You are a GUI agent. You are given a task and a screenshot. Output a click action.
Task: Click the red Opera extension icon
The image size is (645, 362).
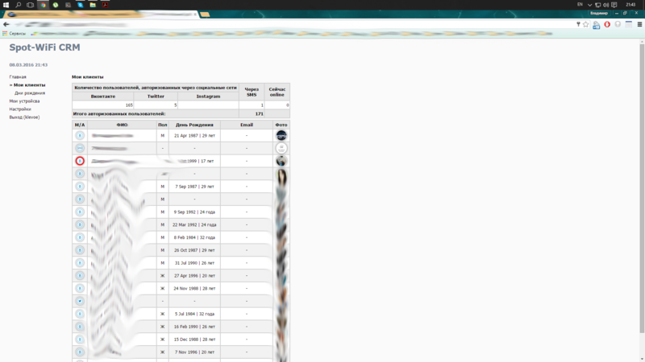[x=607, y=24]
